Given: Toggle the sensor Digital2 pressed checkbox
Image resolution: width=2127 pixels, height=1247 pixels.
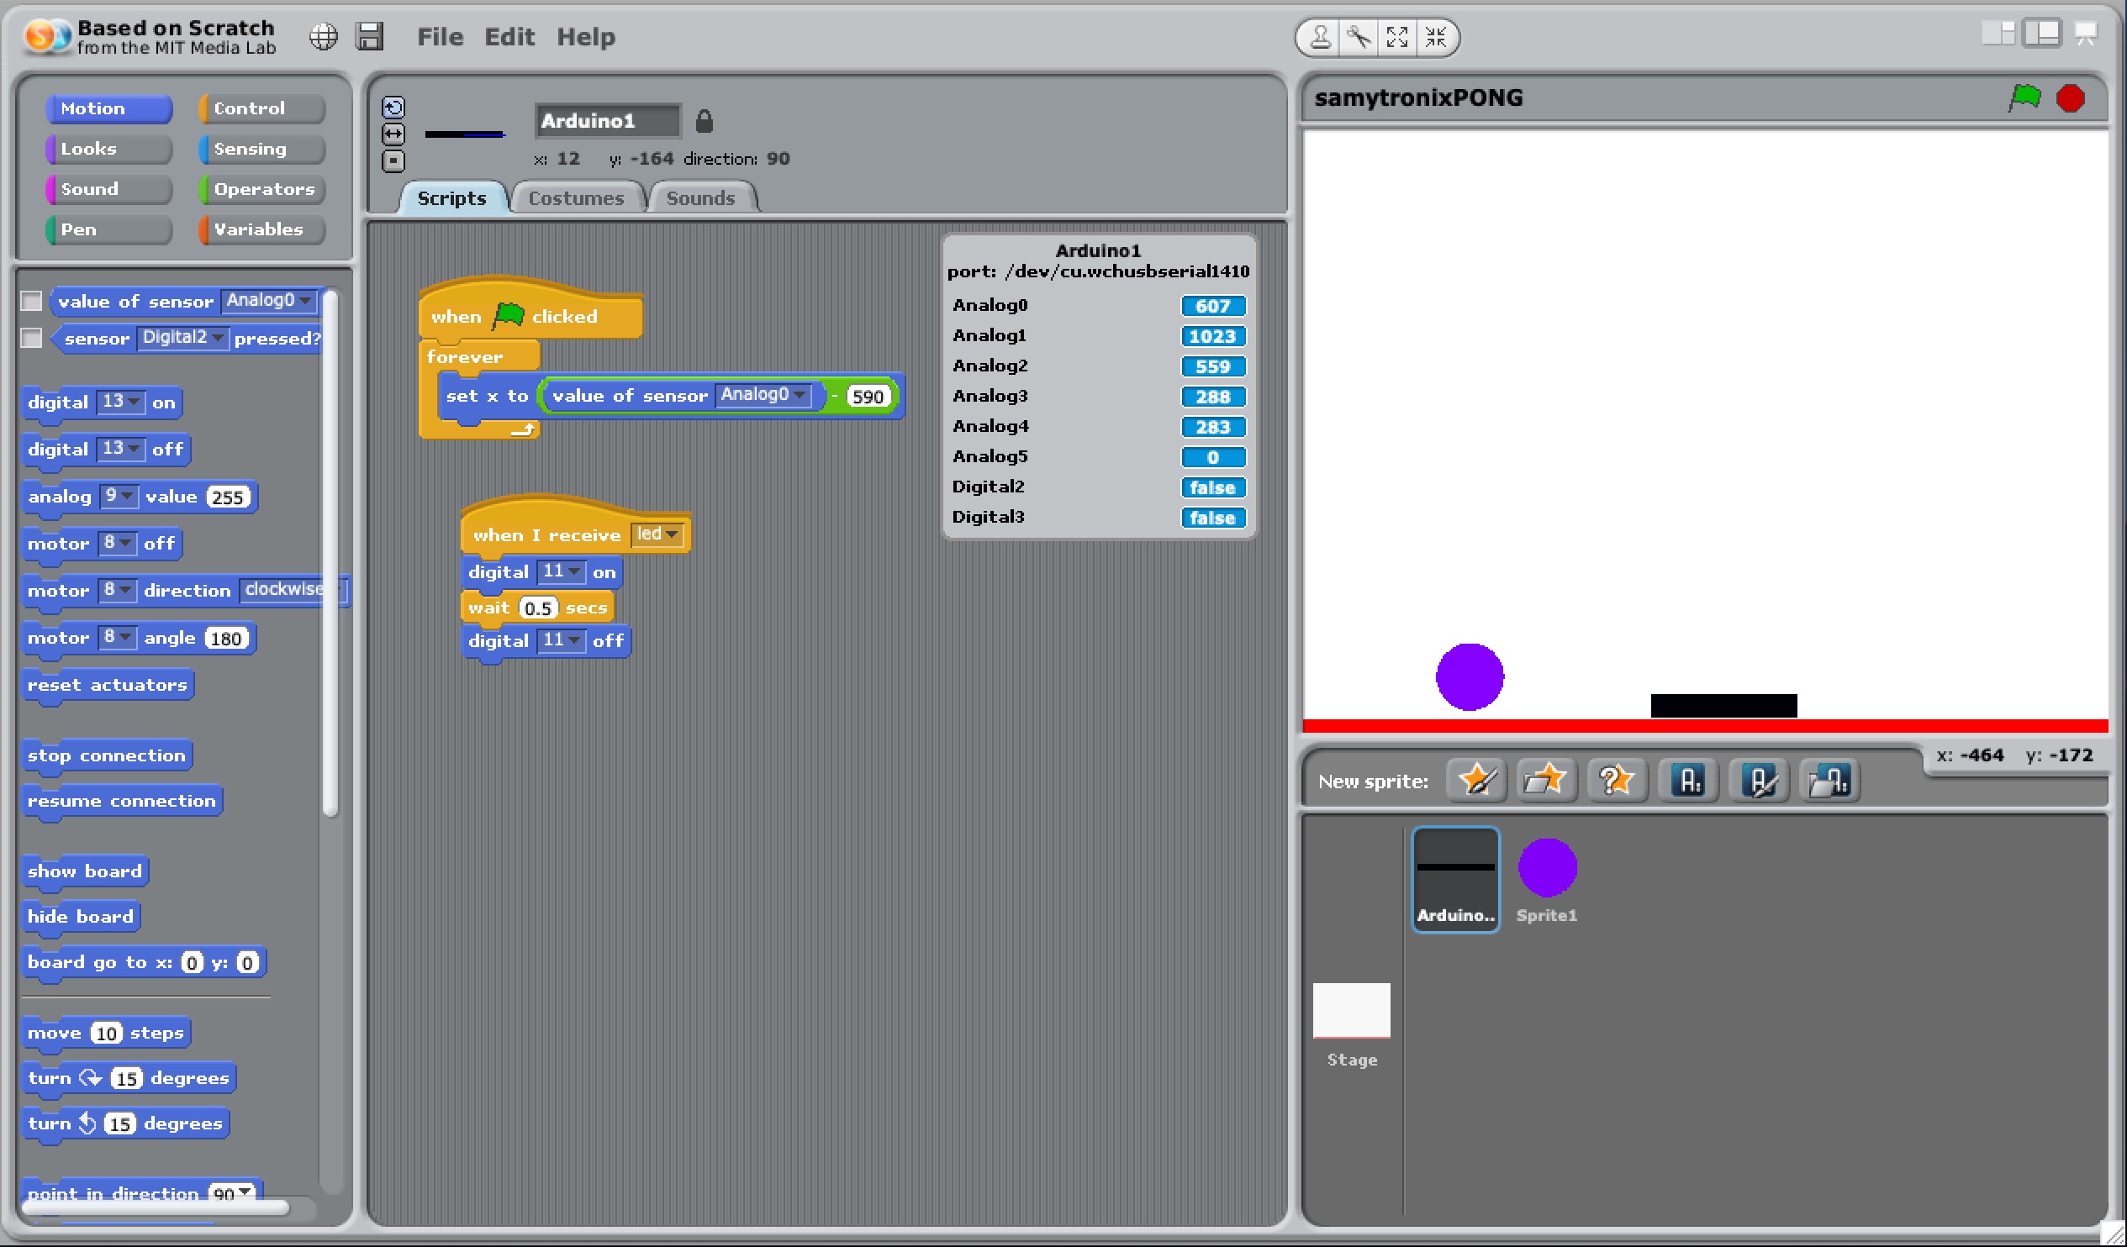Looking at the screenshot, I should (x=31, y=339).
